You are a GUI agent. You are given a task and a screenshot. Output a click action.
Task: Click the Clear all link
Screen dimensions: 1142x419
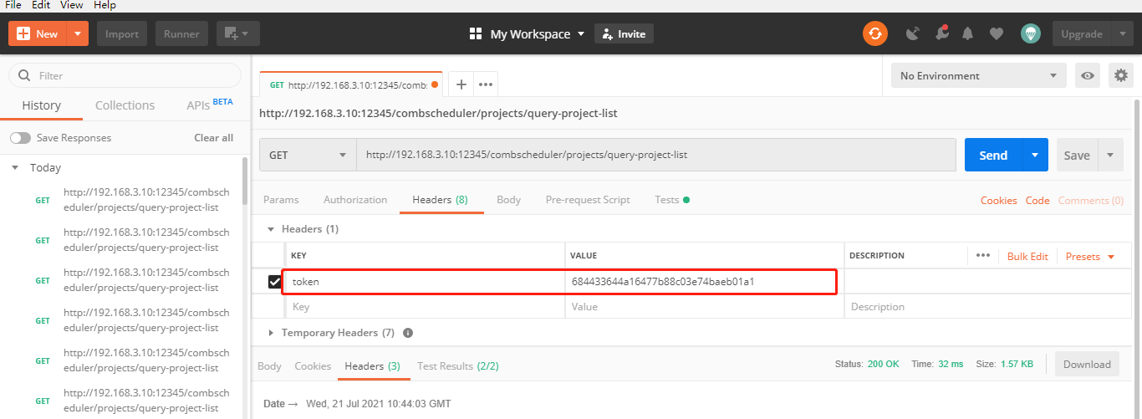(x=214, y=137)
